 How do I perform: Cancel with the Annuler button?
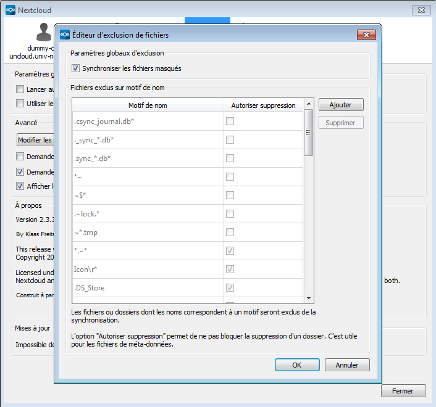point(346,365)
